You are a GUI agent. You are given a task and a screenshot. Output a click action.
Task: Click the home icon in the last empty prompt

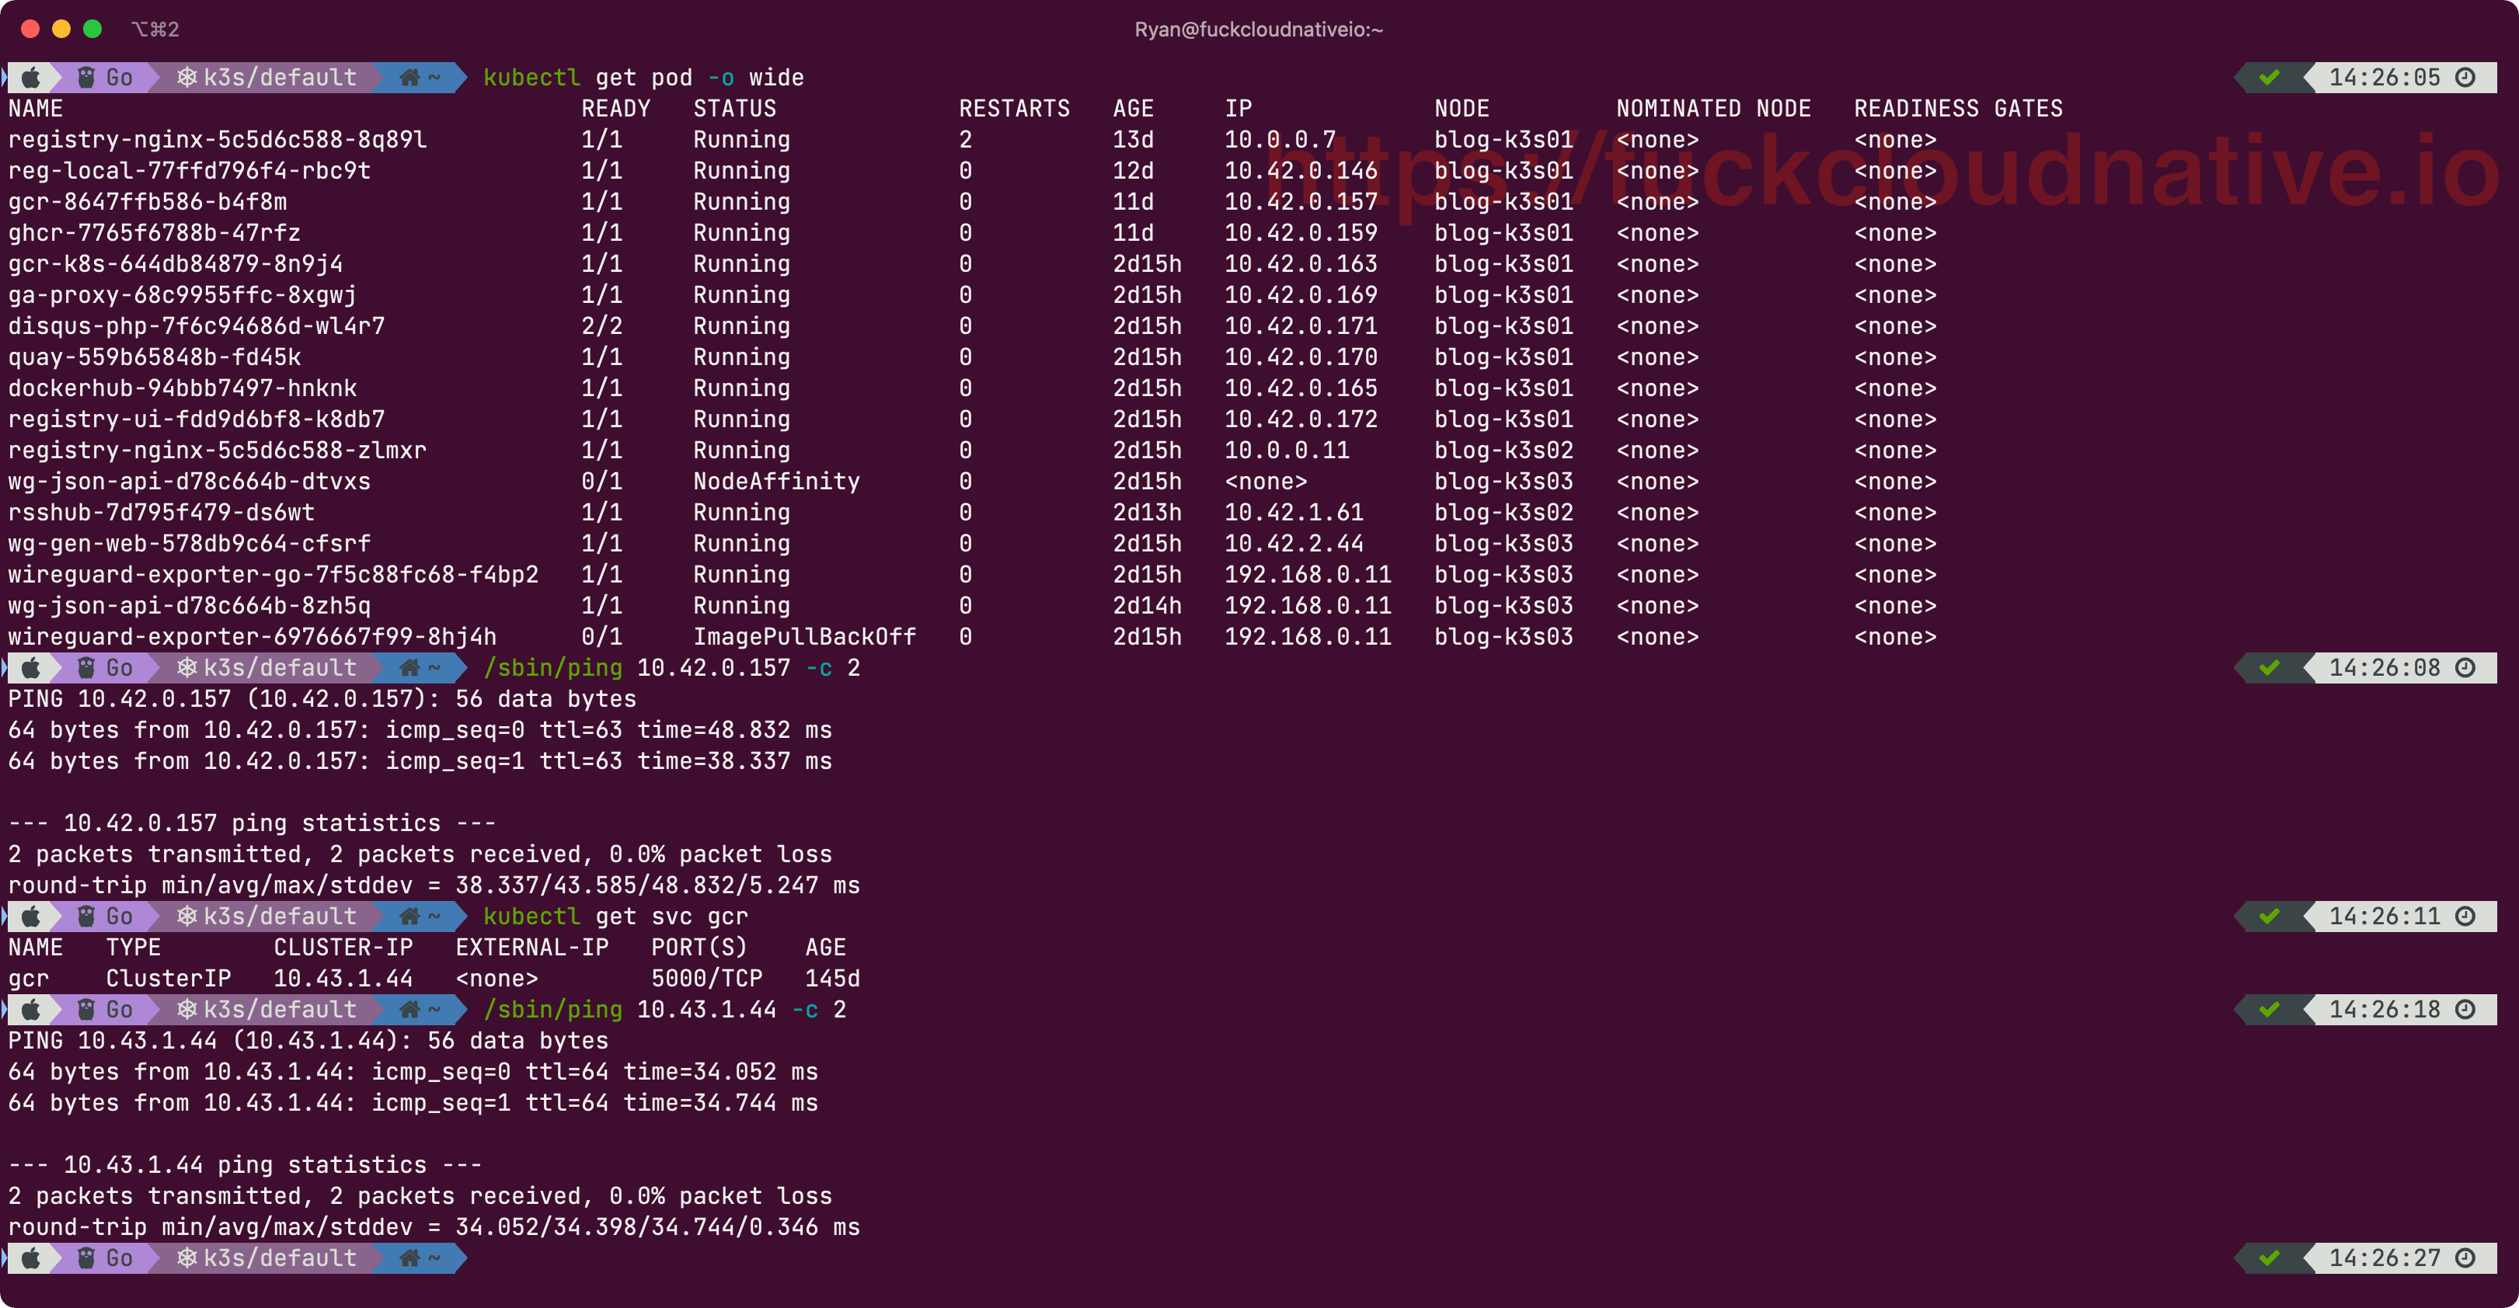(x=409, y=1258)
